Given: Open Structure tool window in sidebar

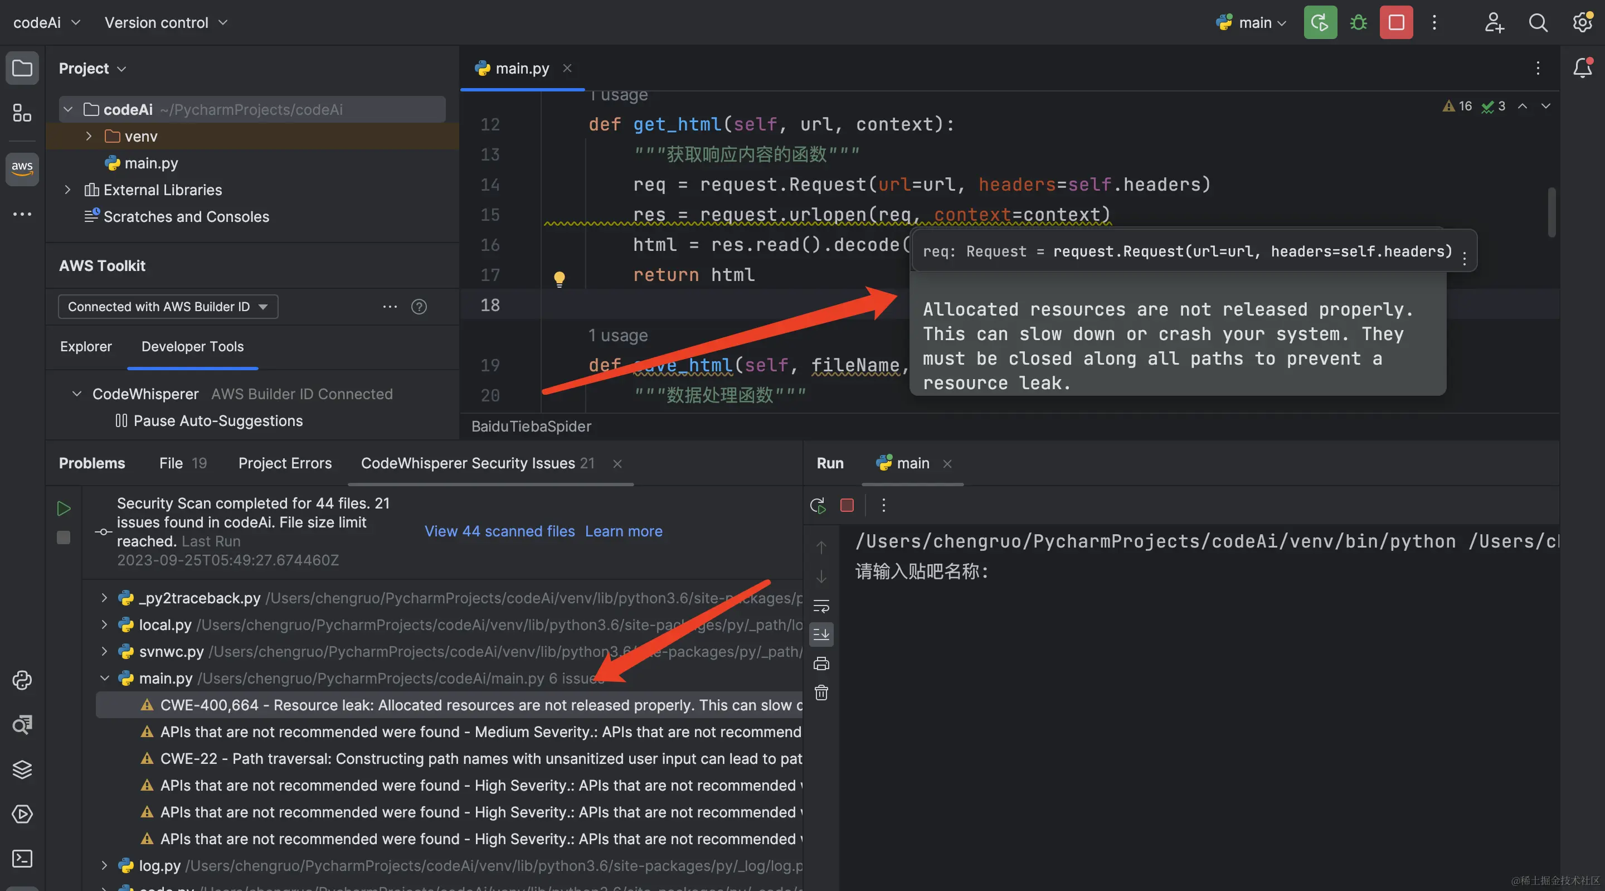Looking at the screenshot, I should (22, 114).
